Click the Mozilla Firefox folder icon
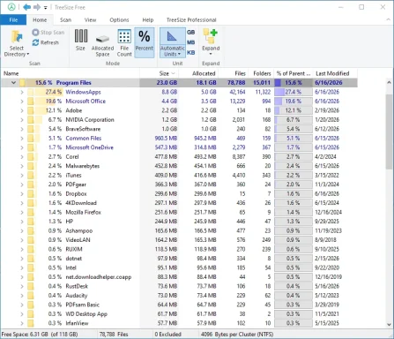The width and height of the screenshot is (394, 339). [31, 212]
